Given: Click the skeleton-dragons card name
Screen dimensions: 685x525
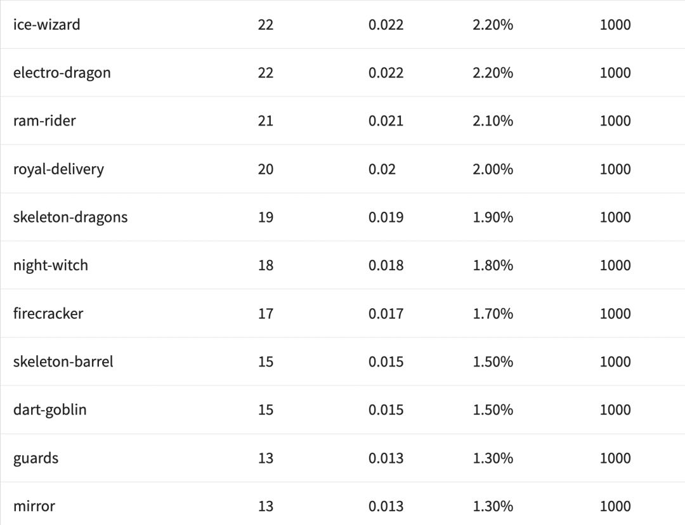Looking at the screenshot, I should pyautogui.click(x=70, y=217).
